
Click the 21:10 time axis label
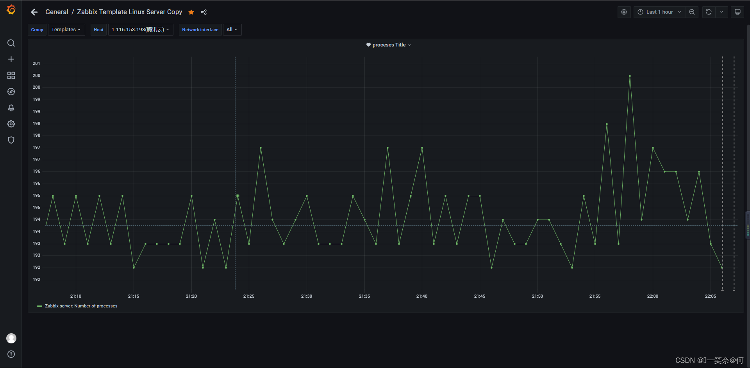coord(76,297)
